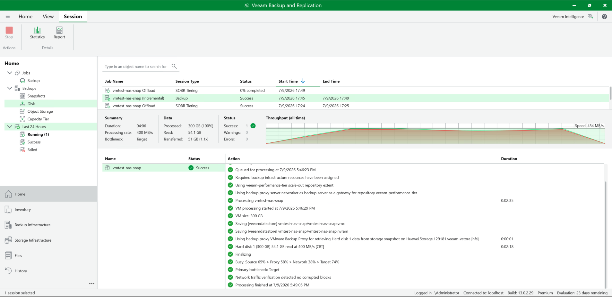Image resolution: width=612 pixels, height=297 pixels.
Task: Click 'Network traffic verification' log entry
Action: tap(283, 277)
